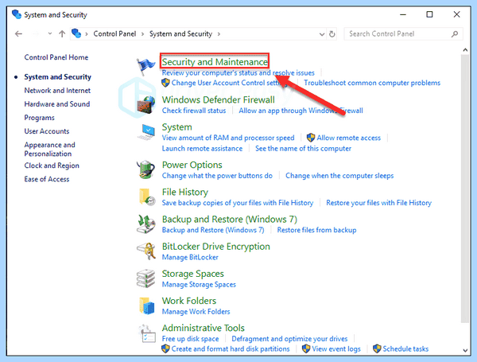Screen dimensions: 477x362
Task: Click See the name of this computer
Action: click(304, 149)
